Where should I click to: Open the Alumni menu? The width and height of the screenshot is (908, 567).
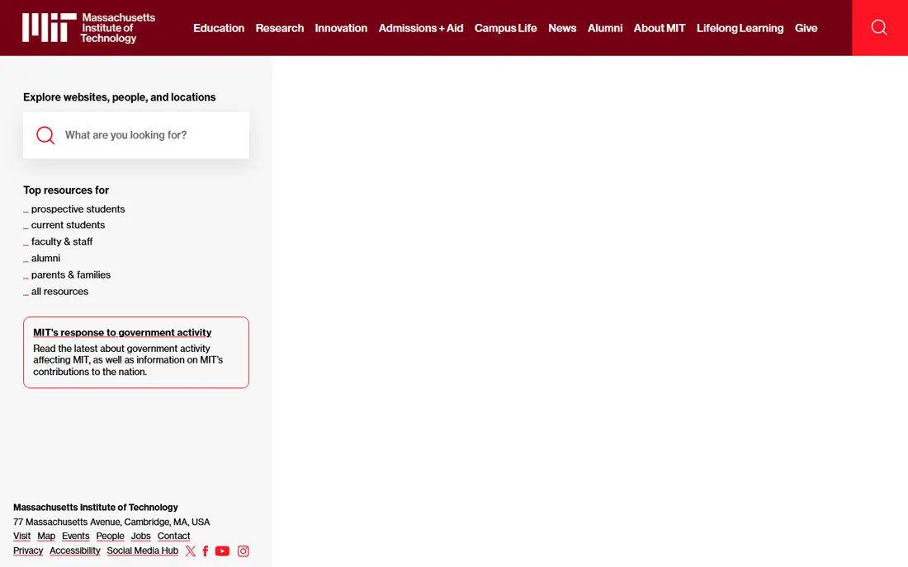pos(605,28)
